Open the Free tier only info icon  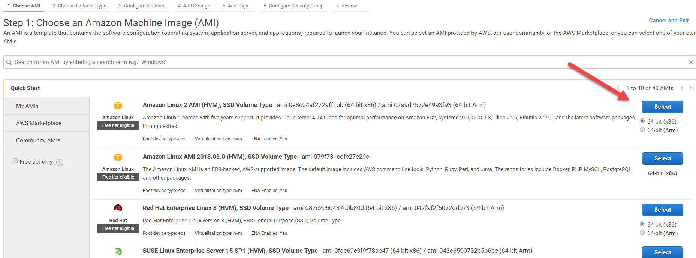coord(60,162)
